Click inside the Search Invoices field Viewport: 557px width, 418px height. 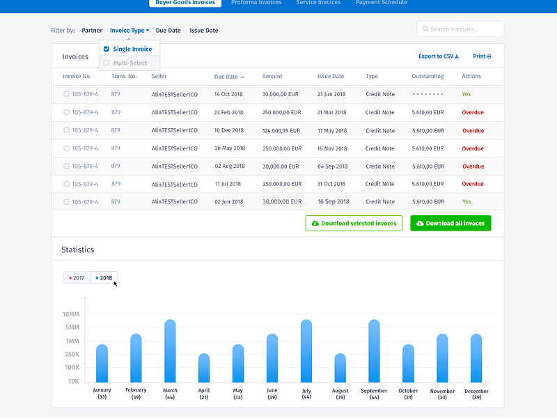coord(460,29)
